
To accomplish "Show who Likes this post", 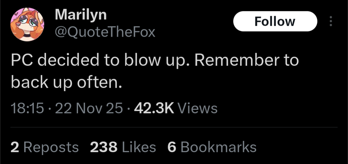I will tap(139, 147).
